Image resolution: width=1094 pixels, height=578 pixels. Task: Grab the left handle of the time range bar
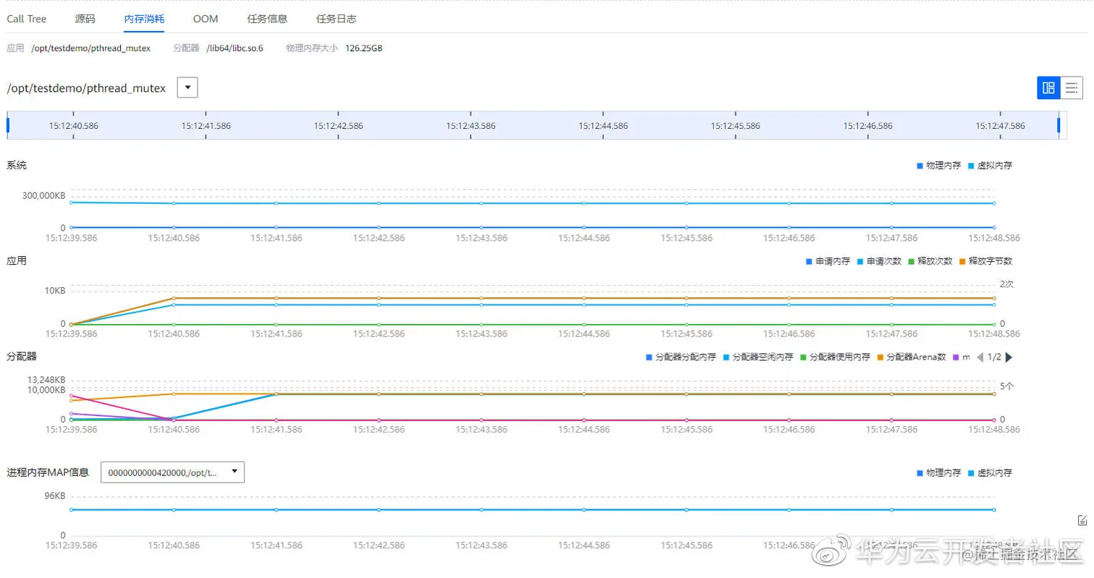[8, 125]
